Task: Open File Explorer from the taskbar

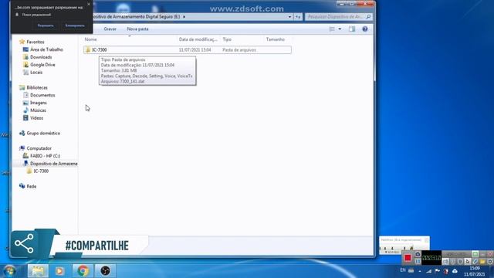Action: (38, 271)
